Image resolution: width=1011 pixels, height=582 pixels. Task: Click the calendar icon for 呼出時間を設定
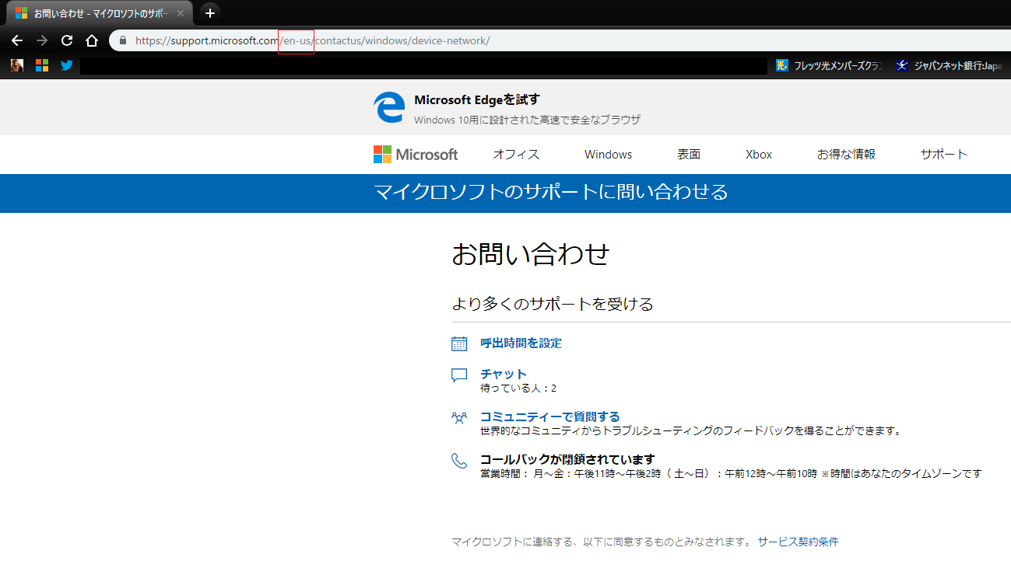pos(459,343)
